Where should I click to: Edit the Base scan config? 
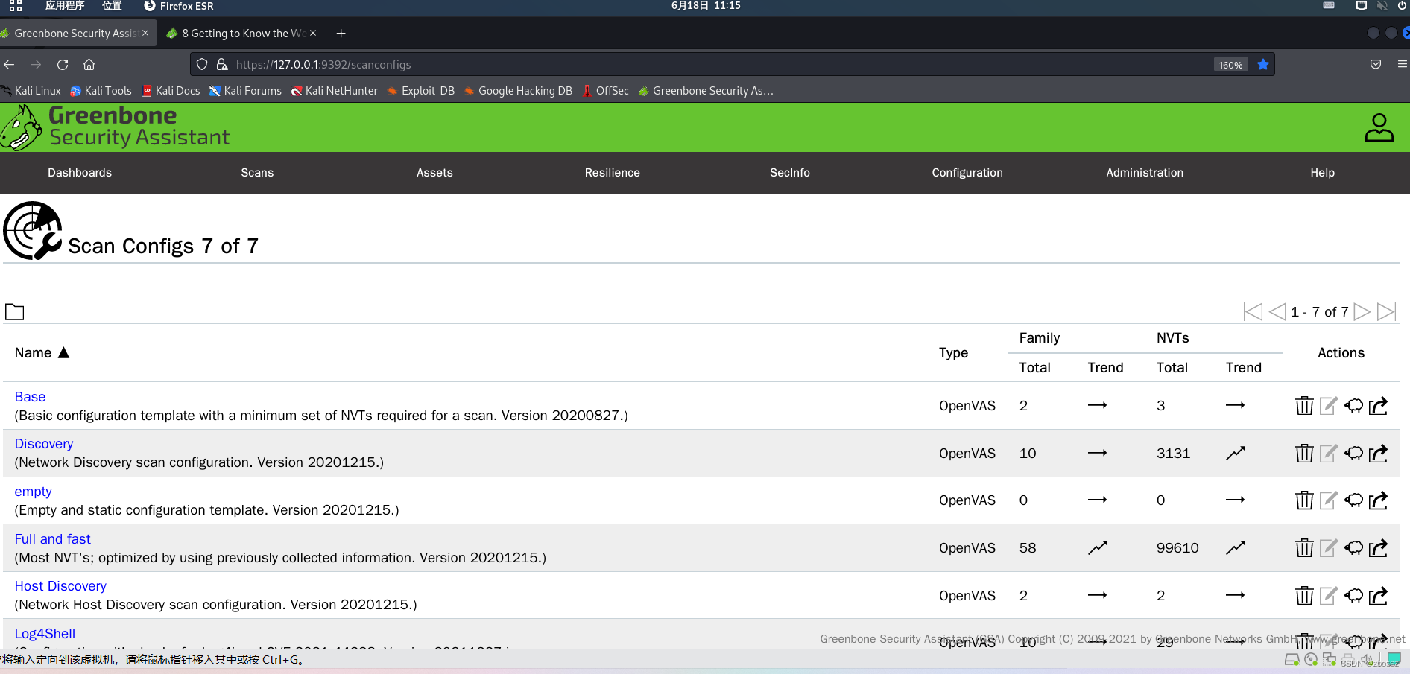point(1329,405)
